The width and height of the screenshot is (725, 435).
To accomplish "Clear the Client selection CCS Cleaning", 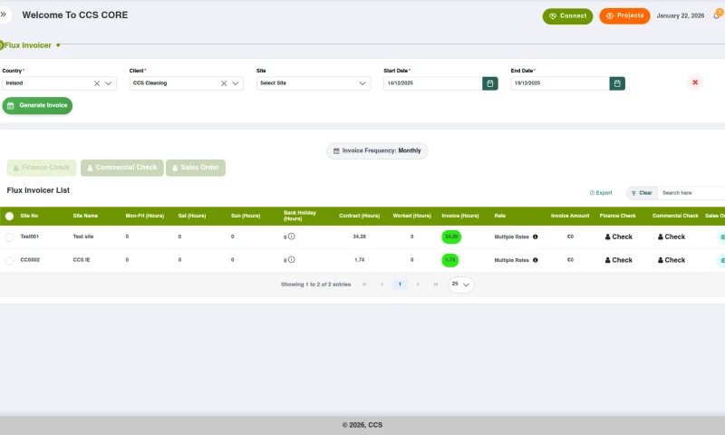I will tap(224, 83).
